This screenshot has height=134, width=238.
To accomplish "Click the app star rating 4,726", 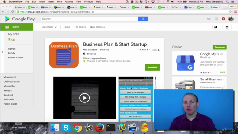I will click(x=149, y=50).
